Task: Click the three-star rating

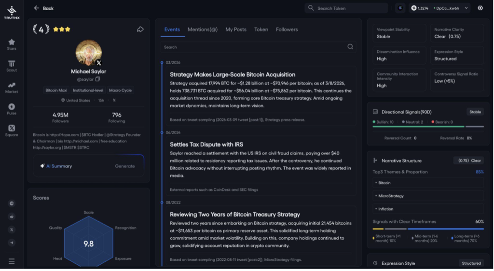Action: tap(62, 29)
